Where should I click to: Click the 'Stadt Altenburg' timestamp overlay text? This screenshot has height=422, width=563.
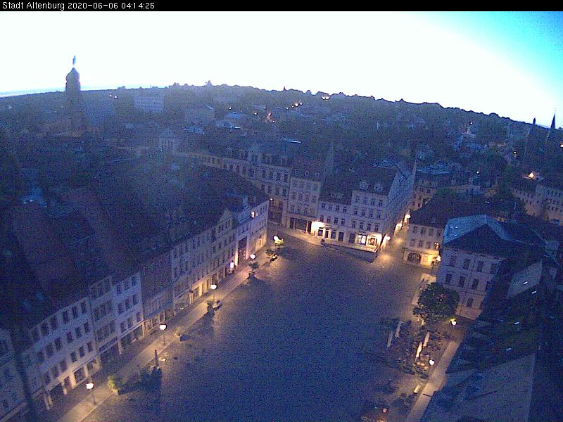78,6
